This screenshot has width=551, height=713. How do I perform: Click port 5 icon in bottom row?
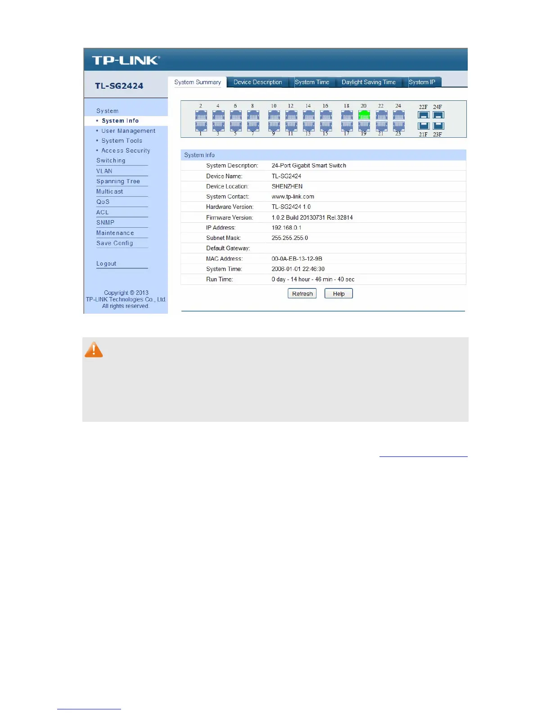(x=235, y=126)
